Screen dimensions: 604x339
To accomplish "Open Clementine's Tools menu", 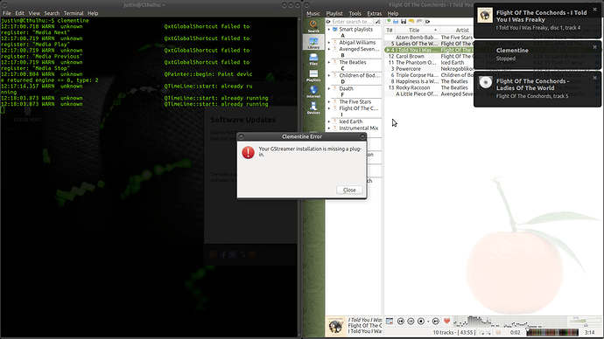I will (355, 13).
